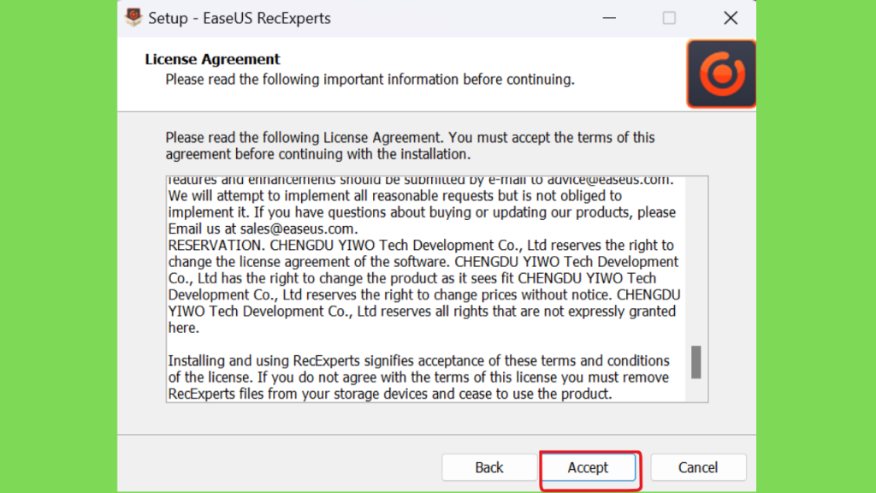Close the setup window
Screen dimensions: 876x493
(731, 18)
